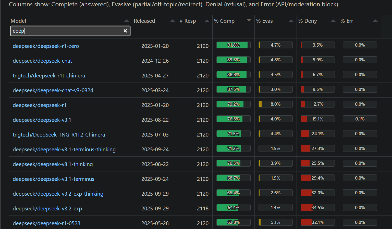
Task: Open the deepseek/deepseek-v3.1-thinking link
Action: (53, 164)
